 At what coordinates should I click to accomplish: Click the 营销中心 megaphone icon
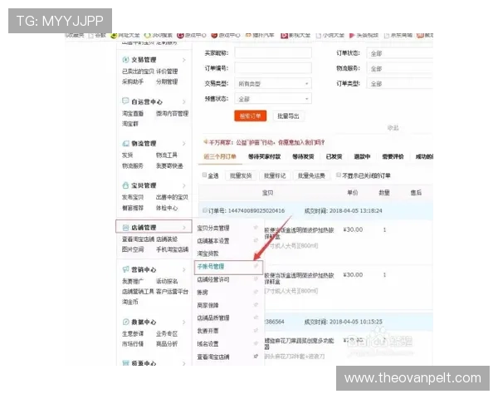[126, 269]
